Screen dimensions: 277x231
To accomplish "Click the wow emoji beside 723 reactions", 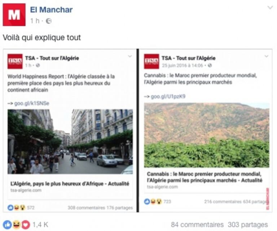I will pyautogui.click(x=159, y=201).
